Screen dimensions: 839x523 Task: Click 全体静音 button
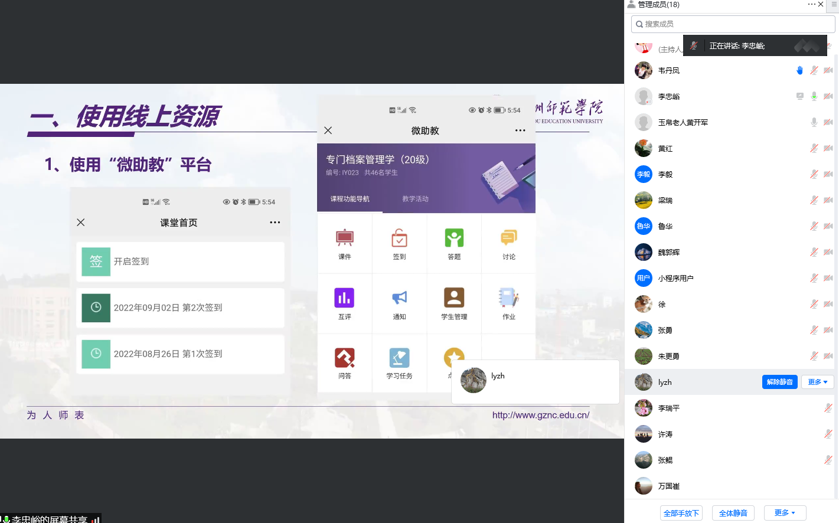[733, 513]
